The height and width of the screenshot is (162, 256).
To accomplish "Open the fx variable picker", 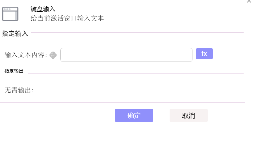I will (x=204, y=54).
